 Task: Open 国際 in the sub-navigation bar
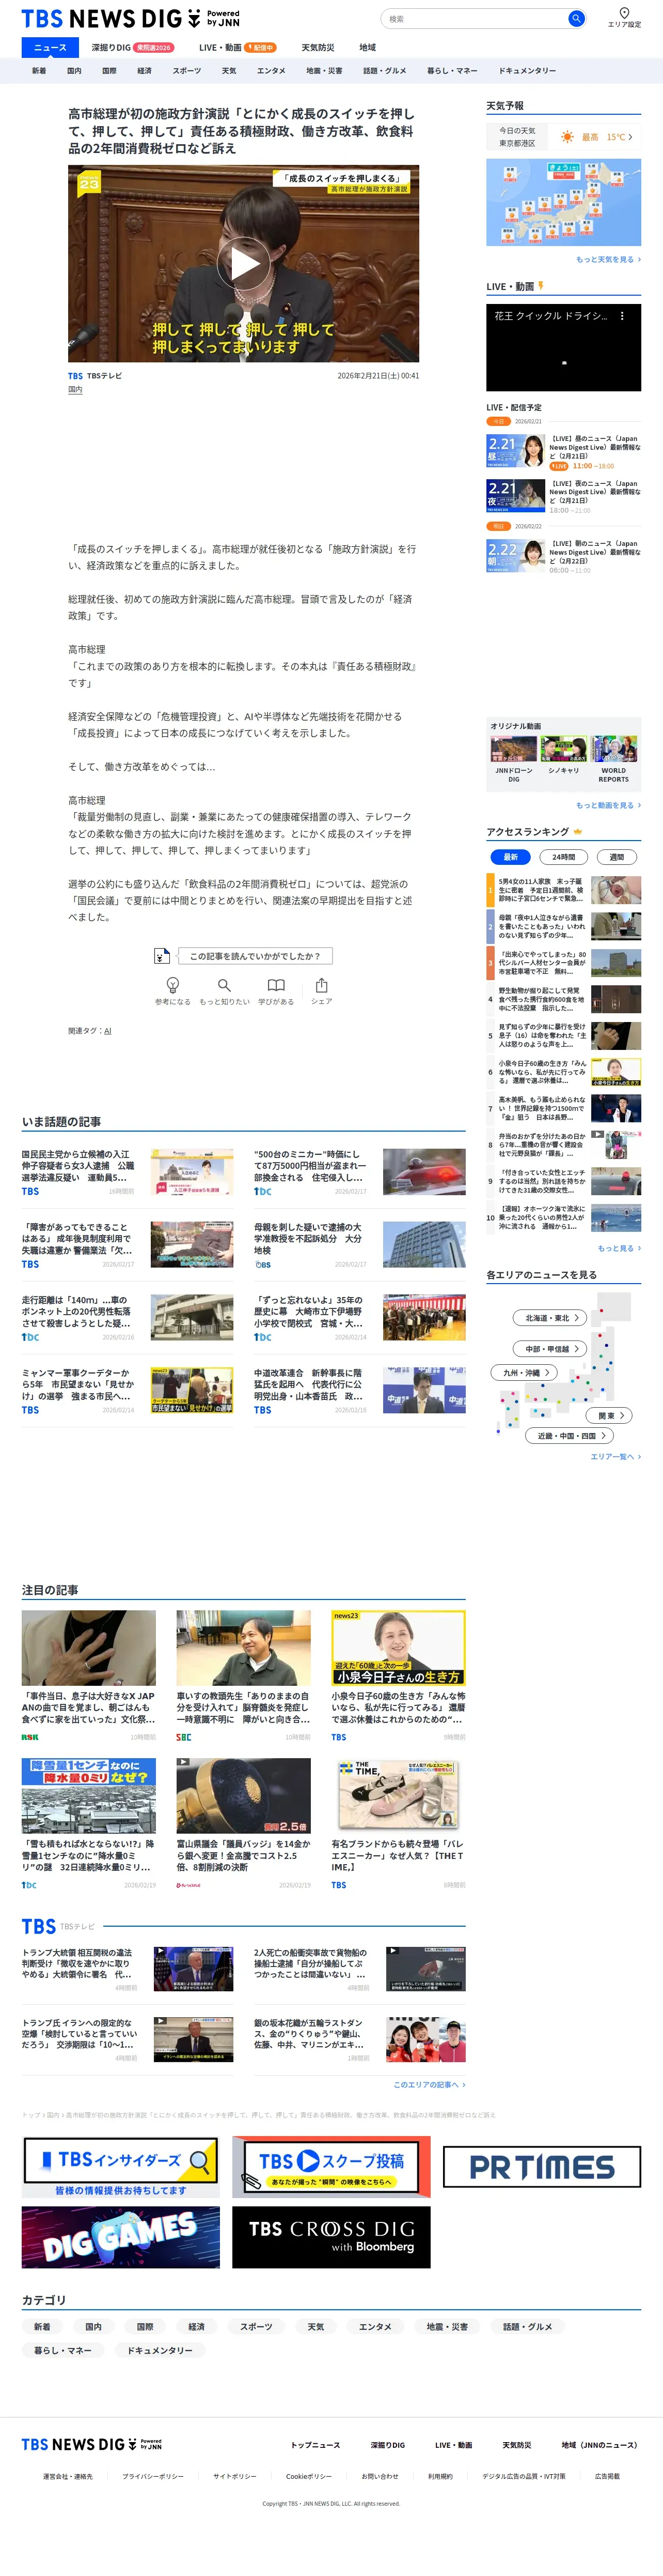pos(109,71)
